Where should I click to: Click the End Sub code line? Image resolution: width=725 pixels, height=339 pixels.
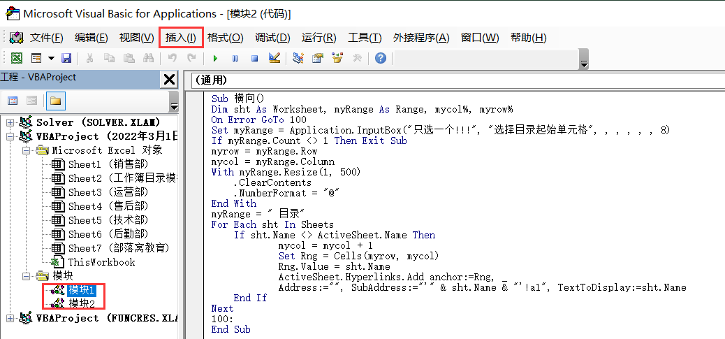[x=230, y=329]
